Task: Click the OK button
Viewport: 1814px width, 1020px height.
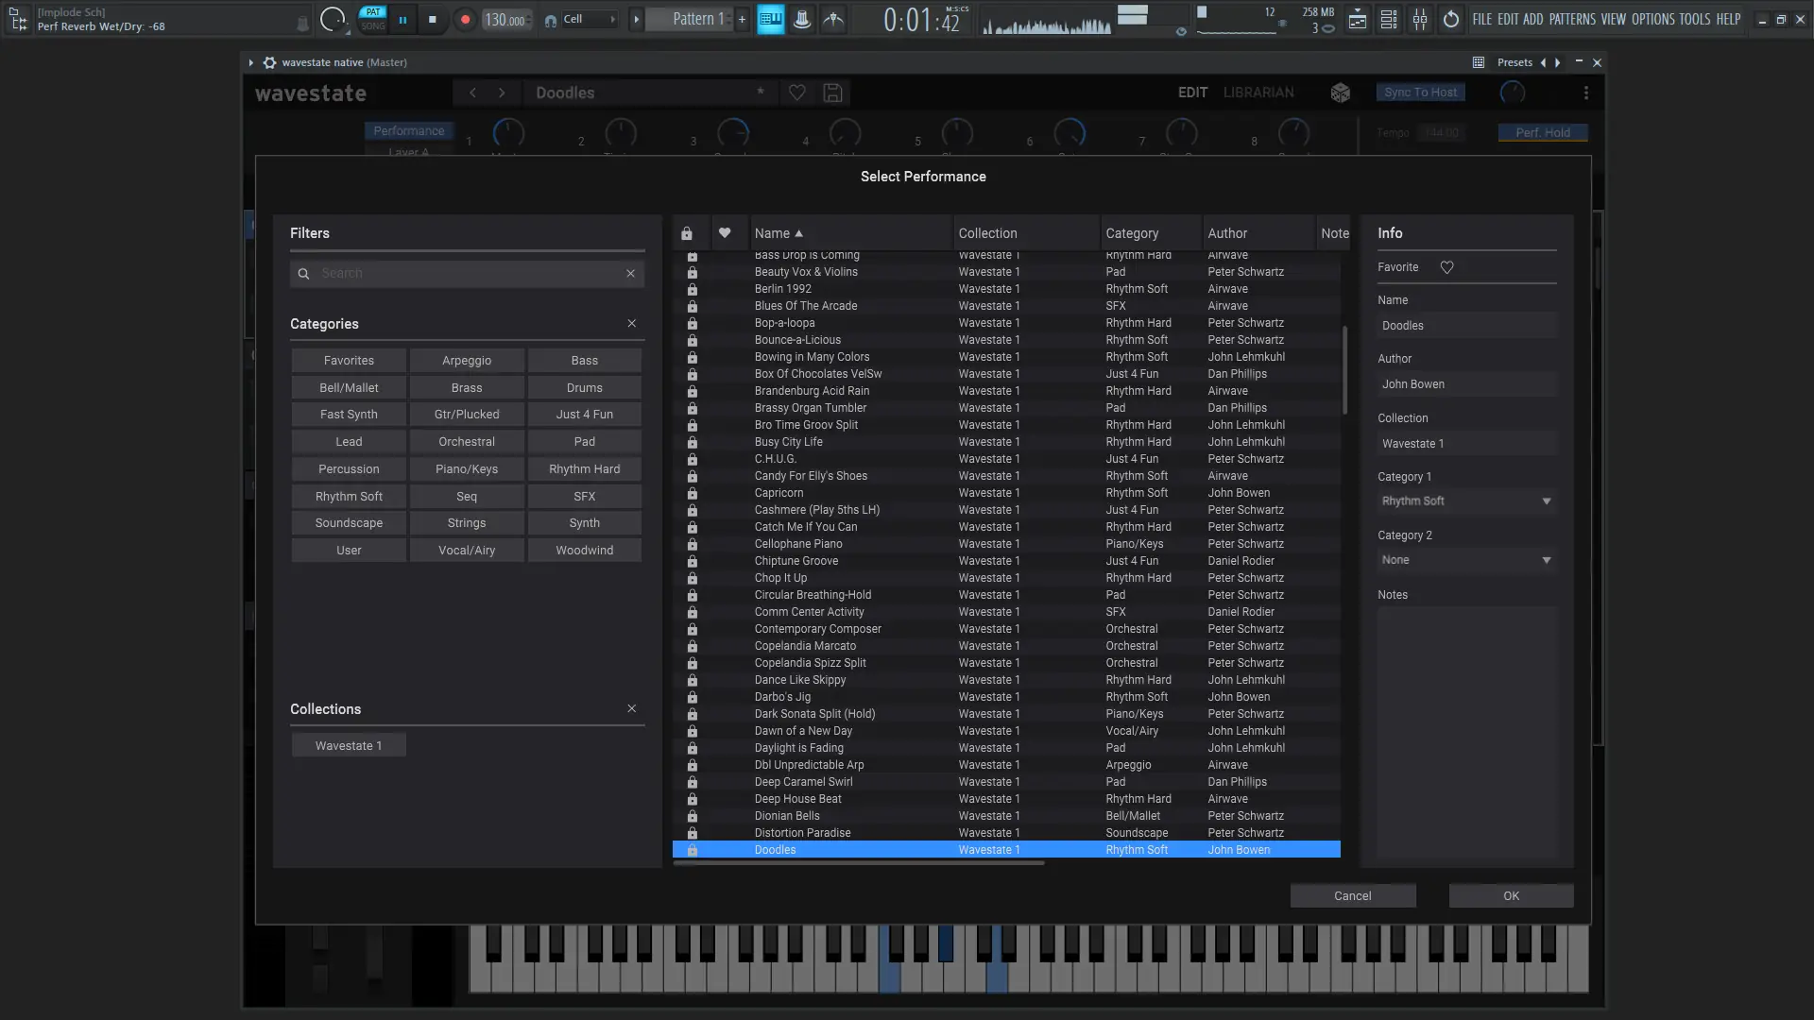Action: 1511,896
